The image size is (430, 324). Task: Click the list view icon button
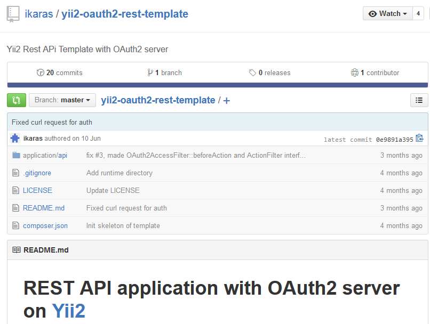click(419, 100)
